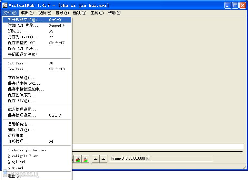The image size is (248, 180).
Task: Close the VirtualDub window
Action: (x=243, y=5)
